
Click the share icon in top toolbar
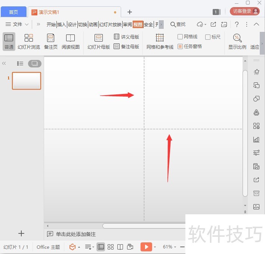(213, 24)
